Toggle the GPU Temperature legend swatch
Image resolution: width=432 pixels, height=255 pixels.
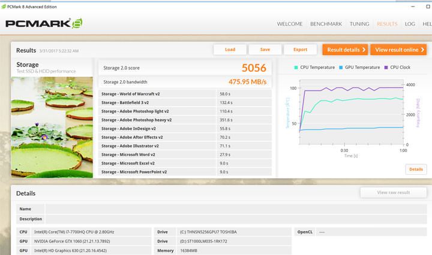pyautogui.click(x=341, y=68)
